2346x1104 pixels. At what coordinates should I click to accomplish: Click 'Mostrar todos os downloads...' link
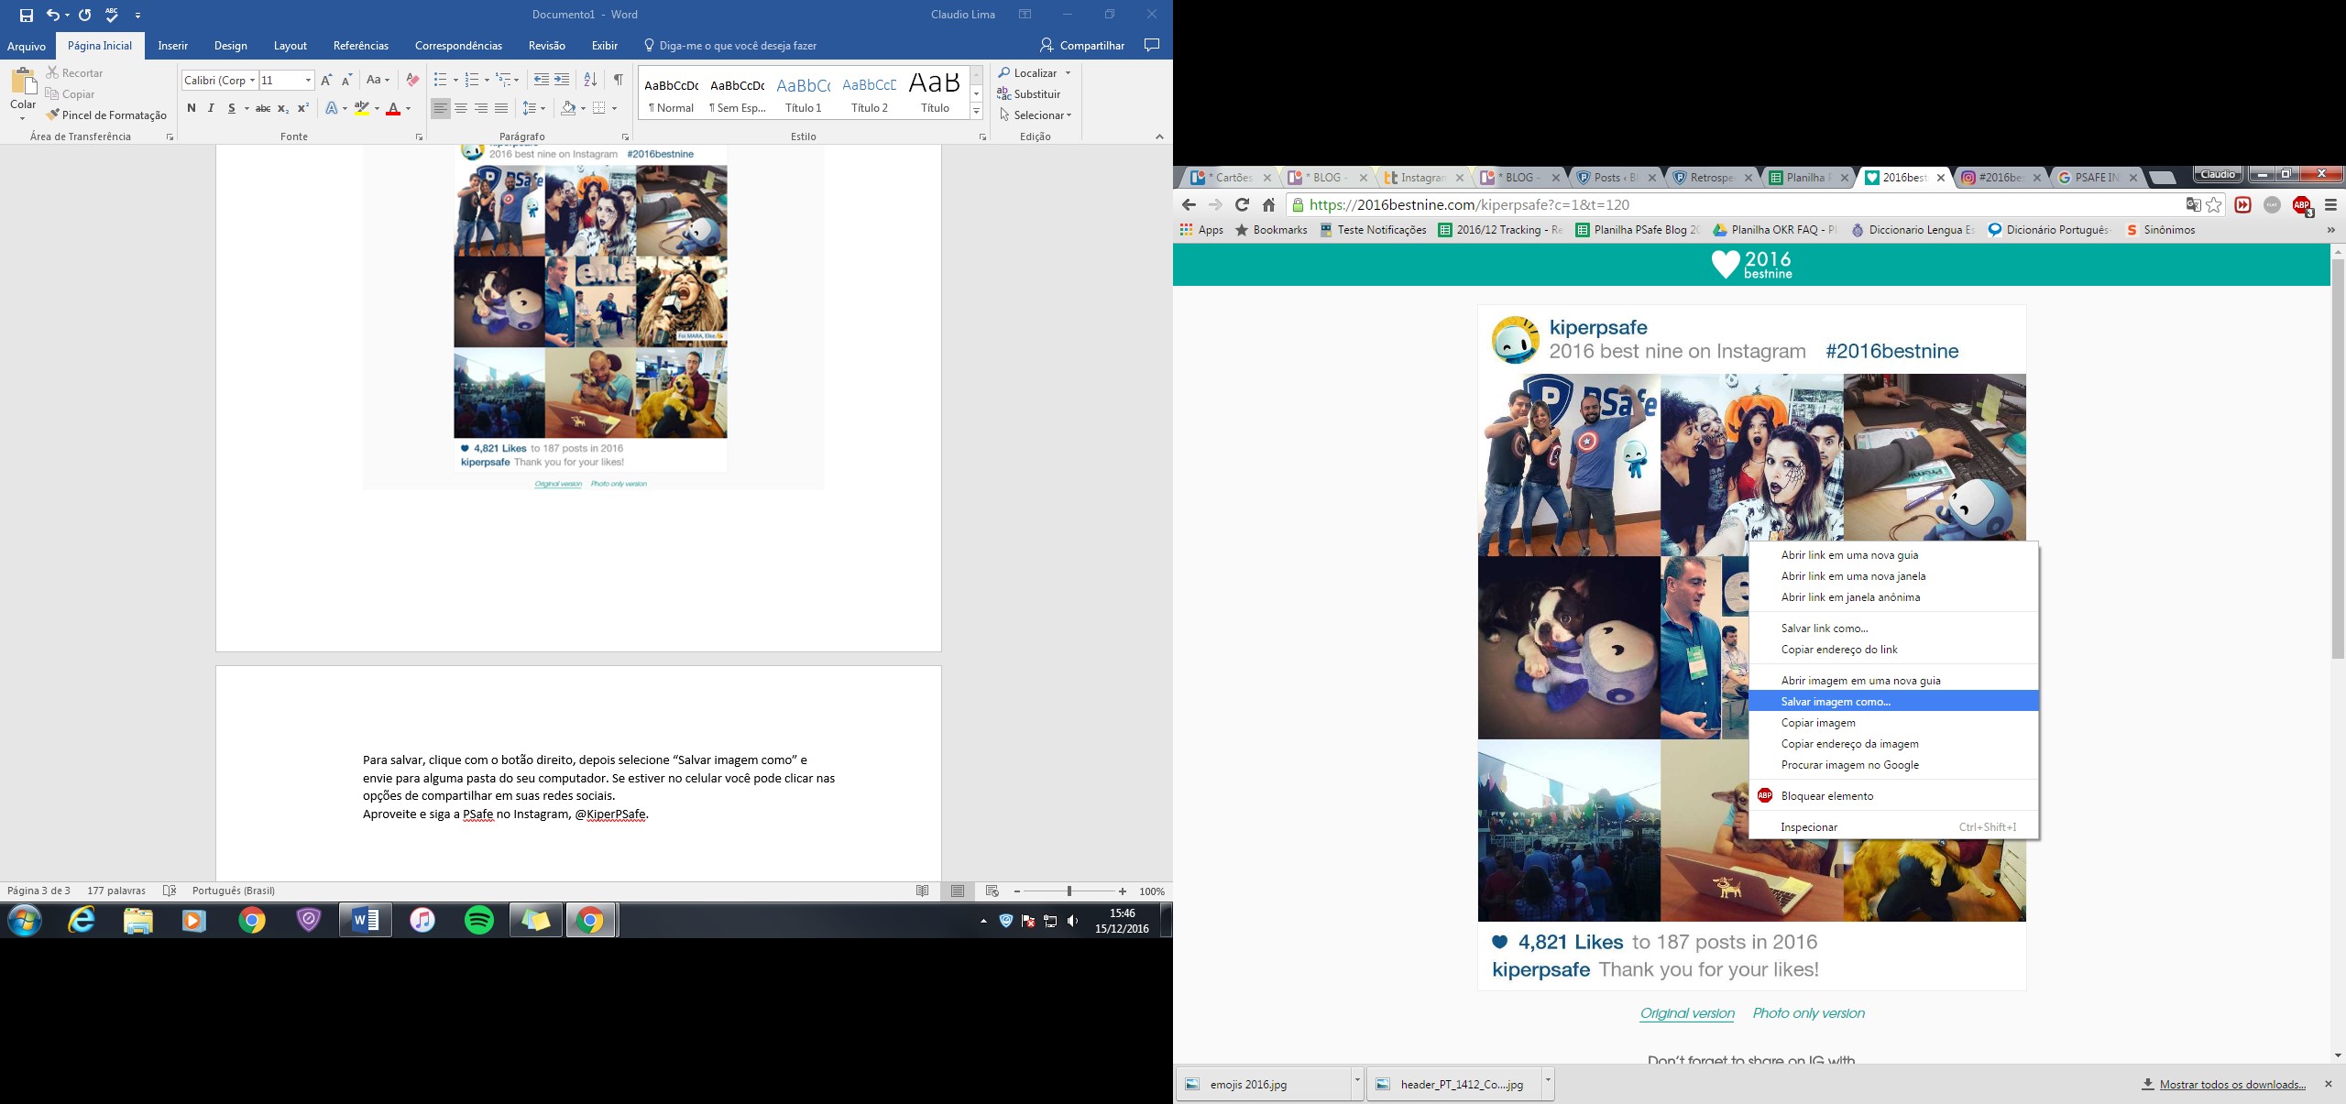point(2232,1085)
